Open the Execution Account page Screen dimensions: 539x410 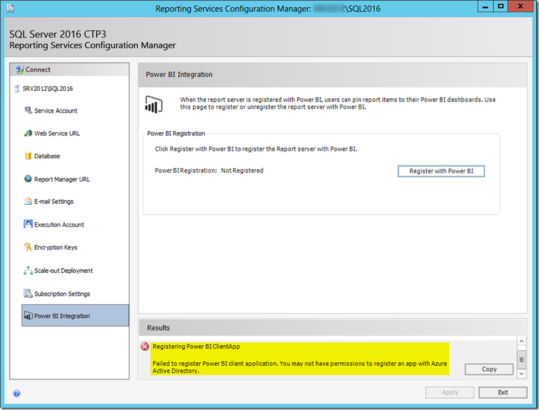point(59,225)
